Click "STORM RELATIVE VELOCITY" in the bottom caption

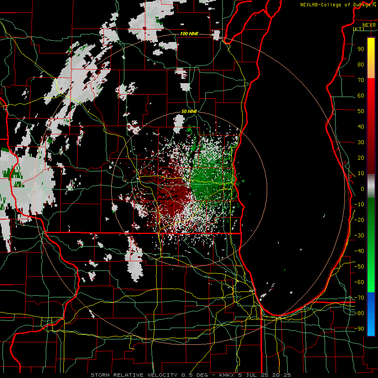click(x=134, y=375)
